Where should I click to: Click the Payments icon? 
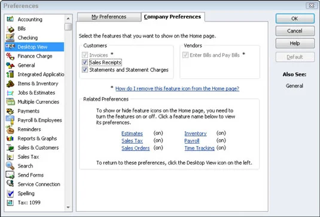coord(10,111)
